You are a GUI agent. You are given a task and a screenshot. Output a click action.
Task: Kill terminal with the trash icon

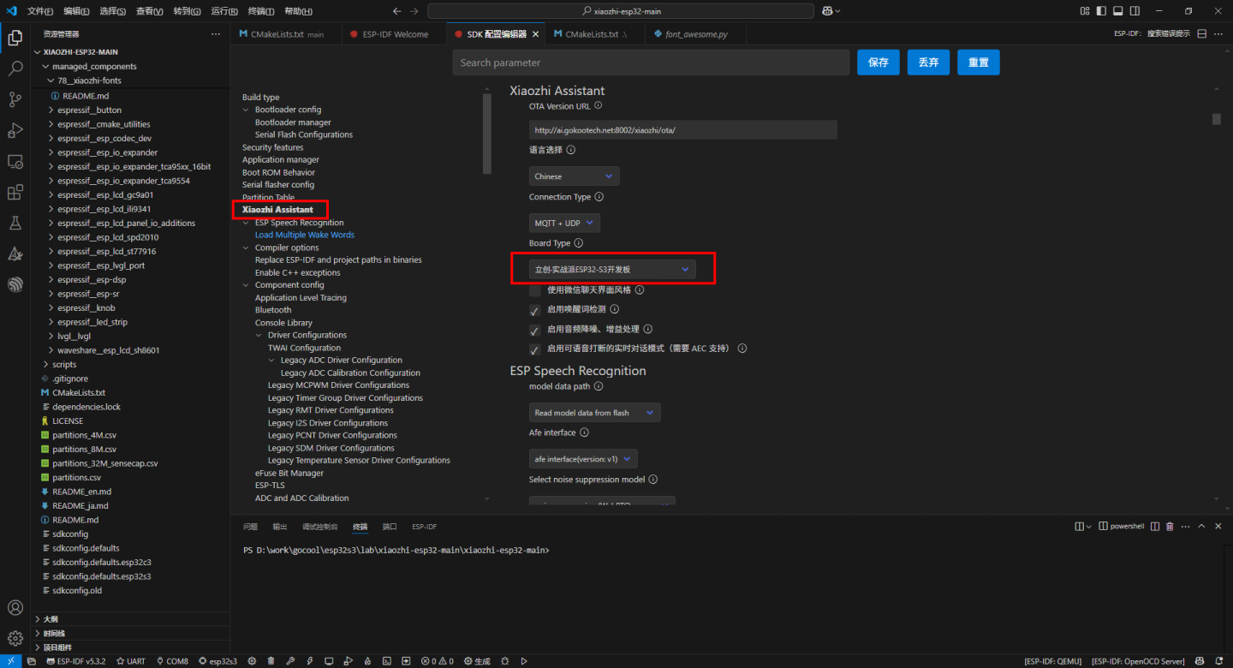tap(1170, 527)
